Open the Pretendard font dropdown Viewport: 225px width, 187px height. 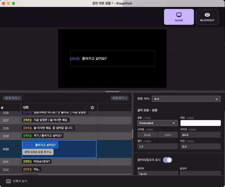157,123
